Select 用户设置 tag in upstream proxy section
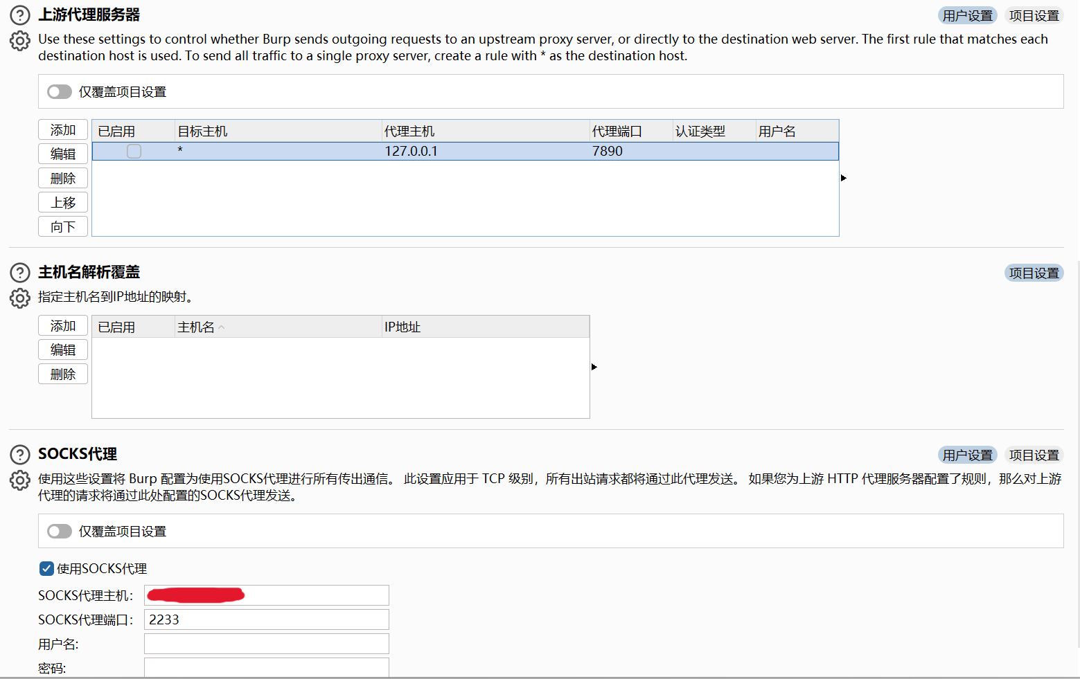This screenshot has width=1080, height=679. pyautogui.click(x=967, y=16)
